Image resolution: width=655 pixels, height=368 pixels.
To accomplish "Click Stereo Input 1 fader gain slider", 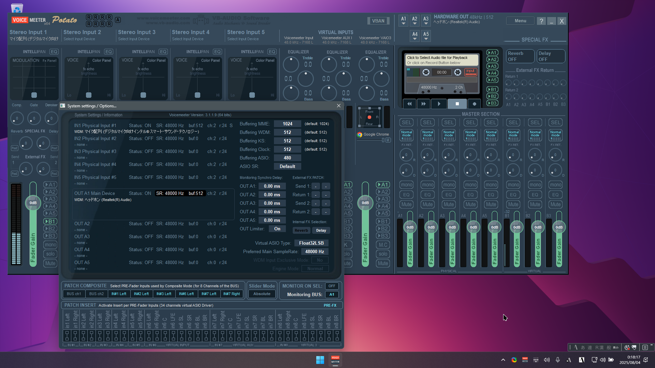I will pyautogui.click(x=33, y=203).
